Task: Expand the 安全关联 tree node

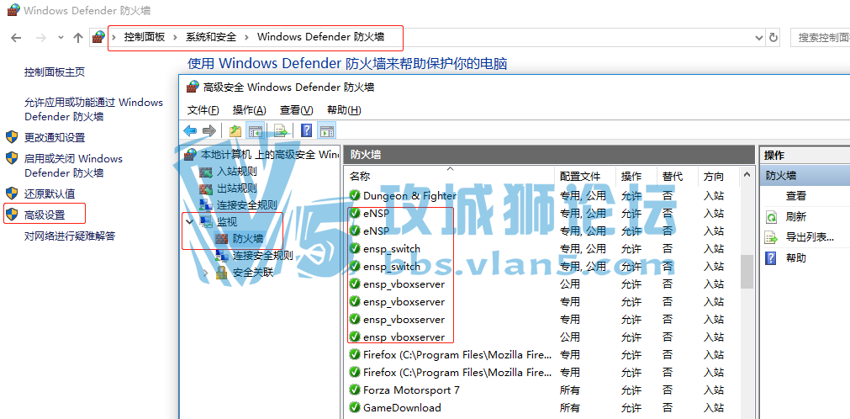Action: click(205, 273)
